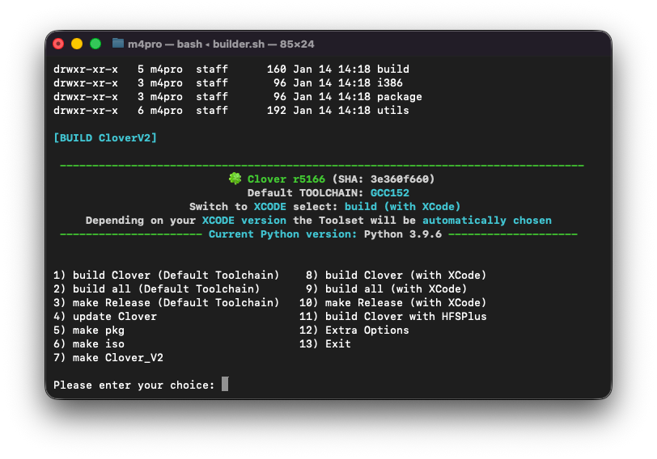Click 'Python 3.9.6' version text

pyautogui.click(x=403, y=234)
